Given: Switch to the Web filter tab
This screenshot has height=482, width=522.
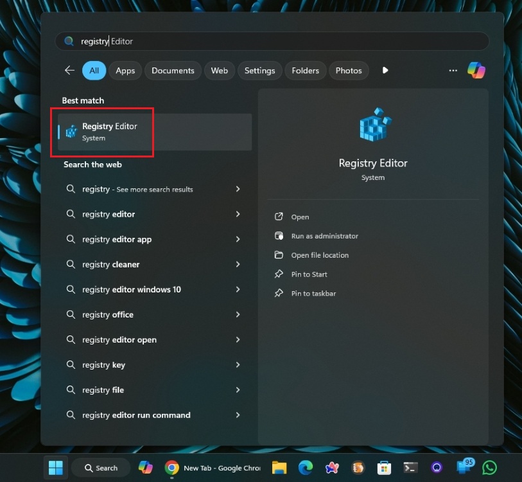Looking at the screenshot, I should [220, 70].
